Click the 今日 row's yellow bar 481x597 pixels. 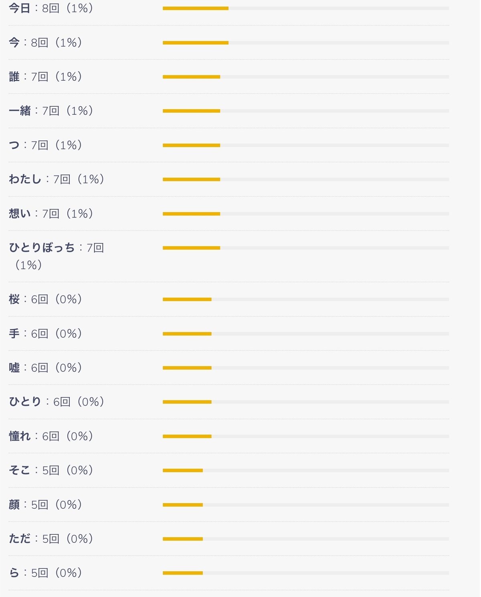tap(196, 8)
